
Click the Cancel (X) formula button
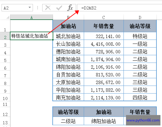click(48, 8)
